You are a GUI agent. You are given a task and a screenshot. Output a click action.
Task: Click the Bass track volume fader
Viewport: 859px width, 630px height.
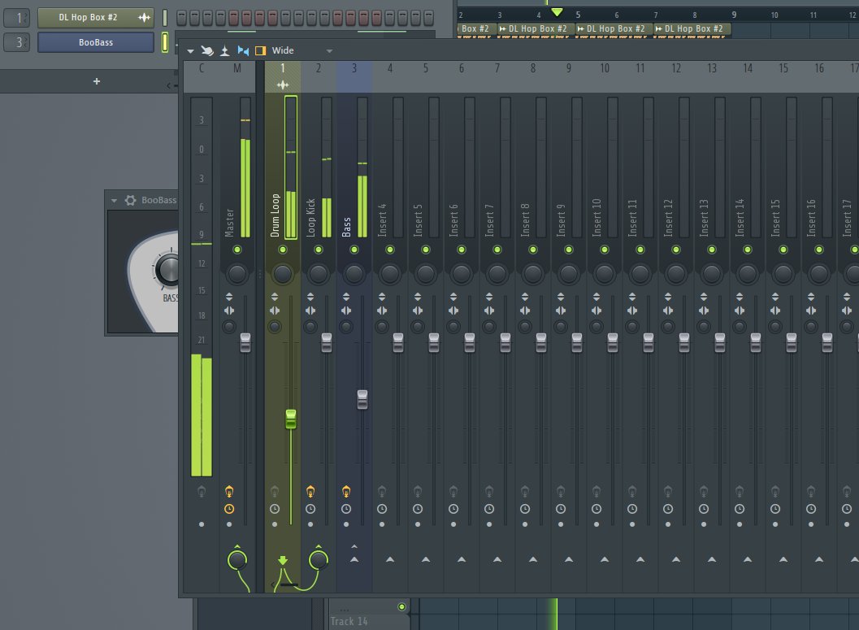click(x=362, y=399)
